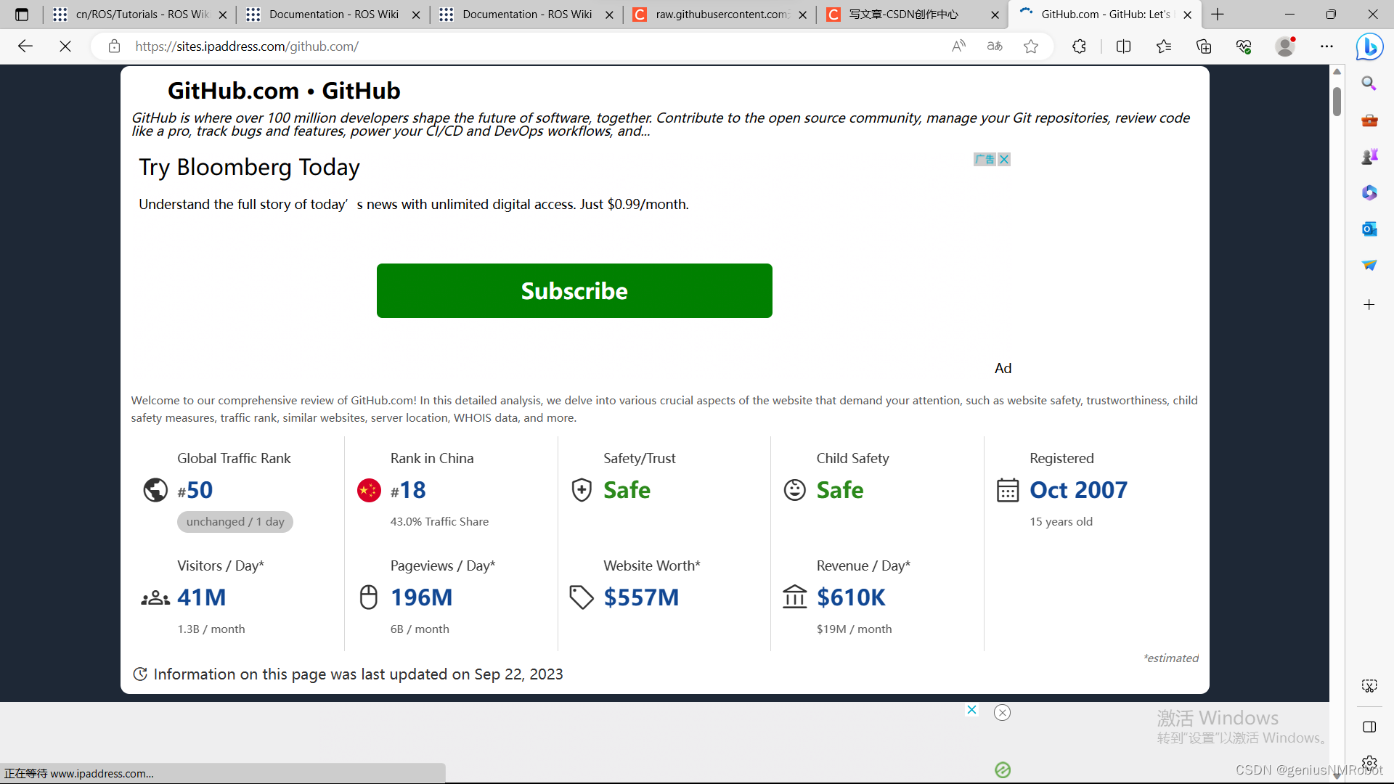The width and height of the screenshot is (1394, 784).
Task: Switch to the cn/ROS/Tutorials tab
Action: pos(142,15)
